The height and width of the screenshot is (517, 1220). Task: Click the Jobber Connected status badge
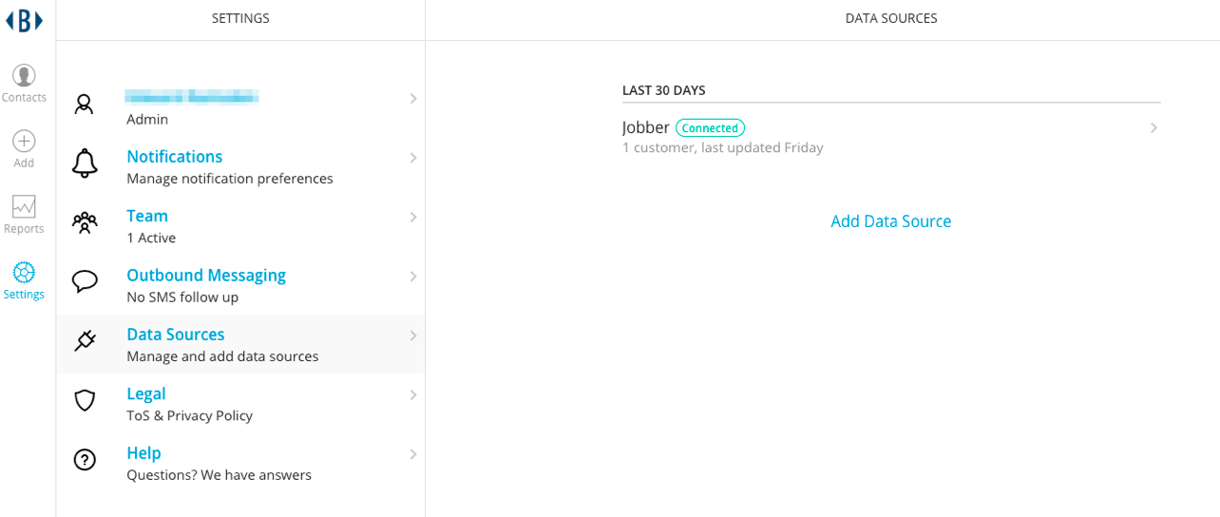[x=710, y=128]
